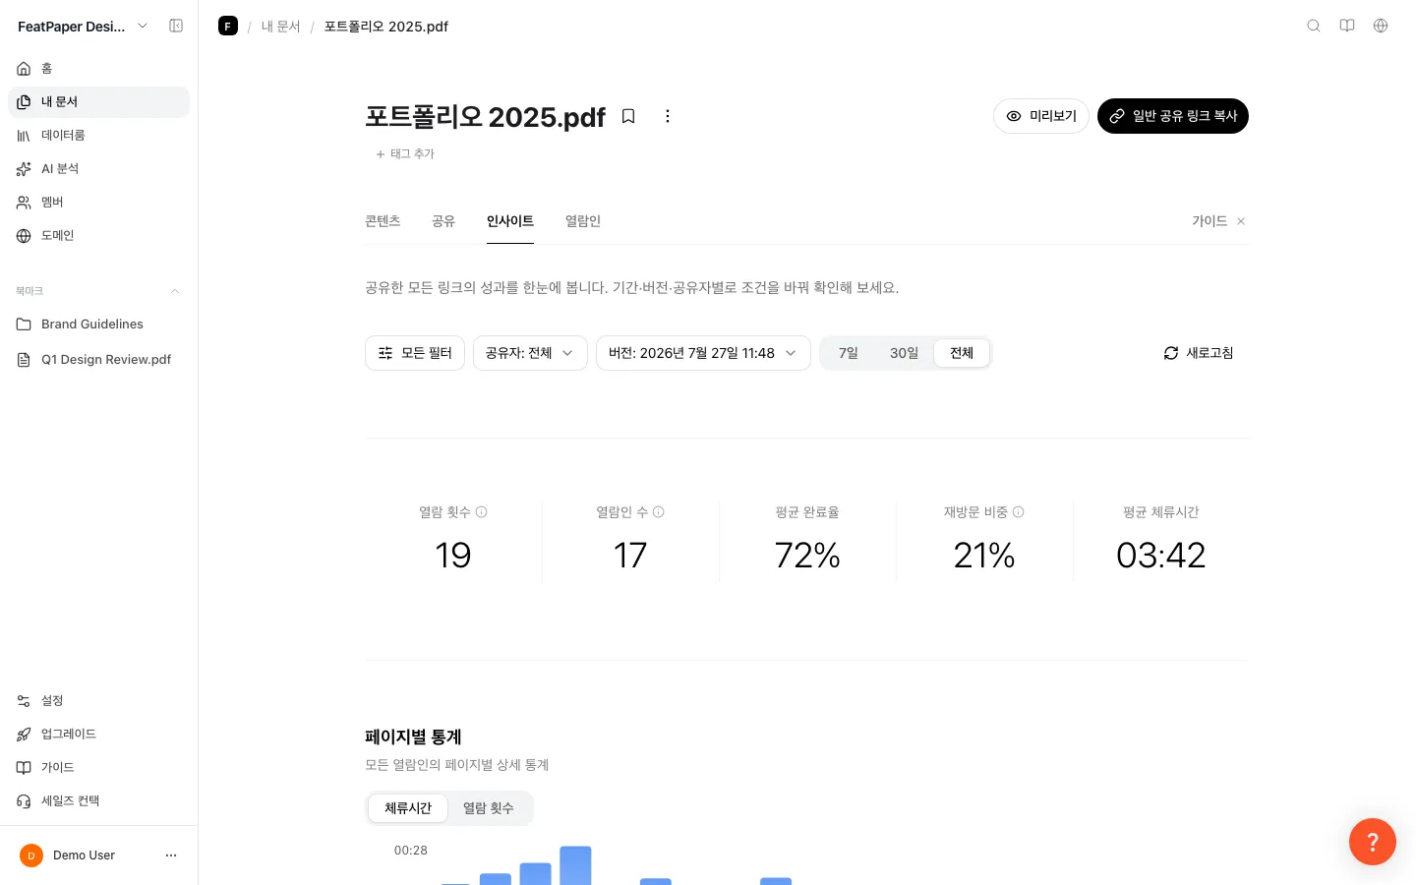Open Brand Guidelines bookmark folder
The width and height of the screenshot is (1416, 885).
coord(98,324)
